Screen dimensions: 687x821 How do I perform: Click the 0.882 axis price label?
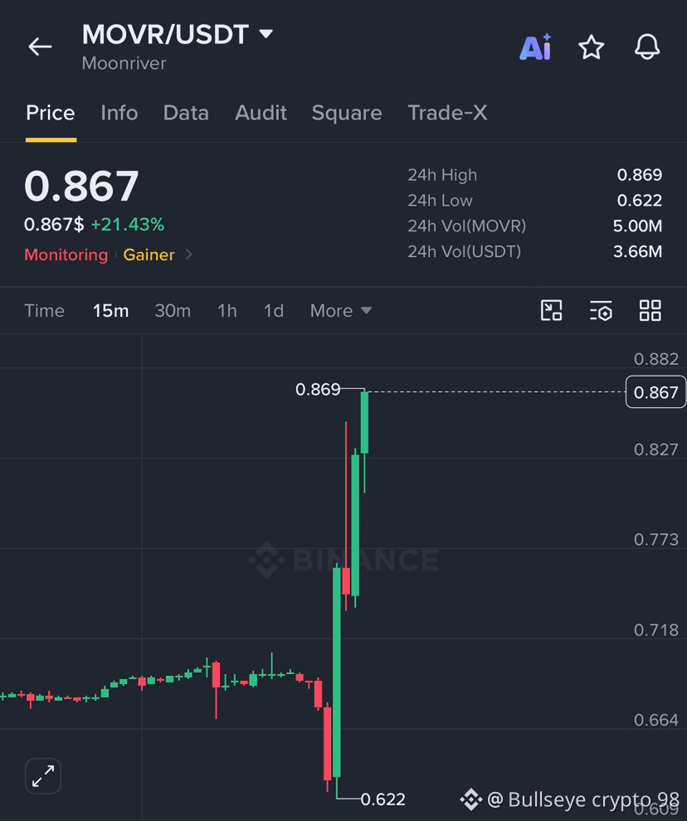click(656, 358)
